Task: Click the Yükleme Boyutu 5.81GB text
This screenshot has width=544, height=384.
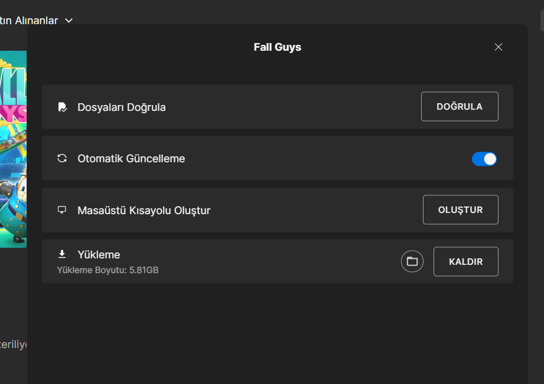Action: tap(108, 270)
